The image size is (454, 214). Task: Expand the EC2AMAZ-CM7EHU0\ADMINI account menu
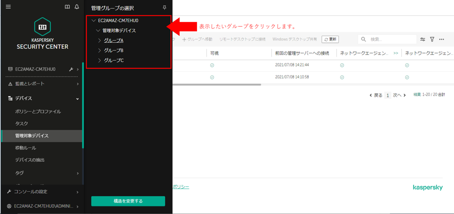coord(78,206)
